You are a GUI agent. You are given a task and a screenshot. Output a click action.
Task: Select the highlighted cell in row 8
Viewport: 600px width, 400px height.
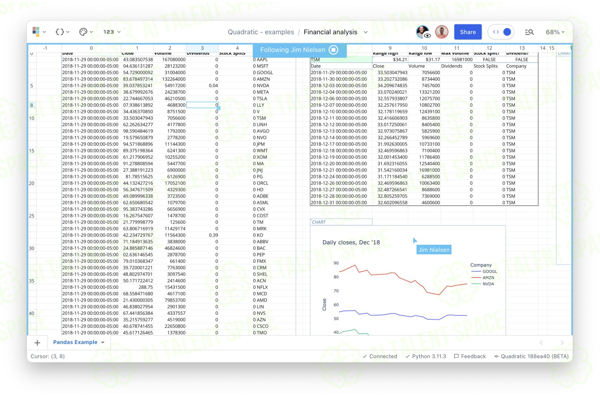202,105
